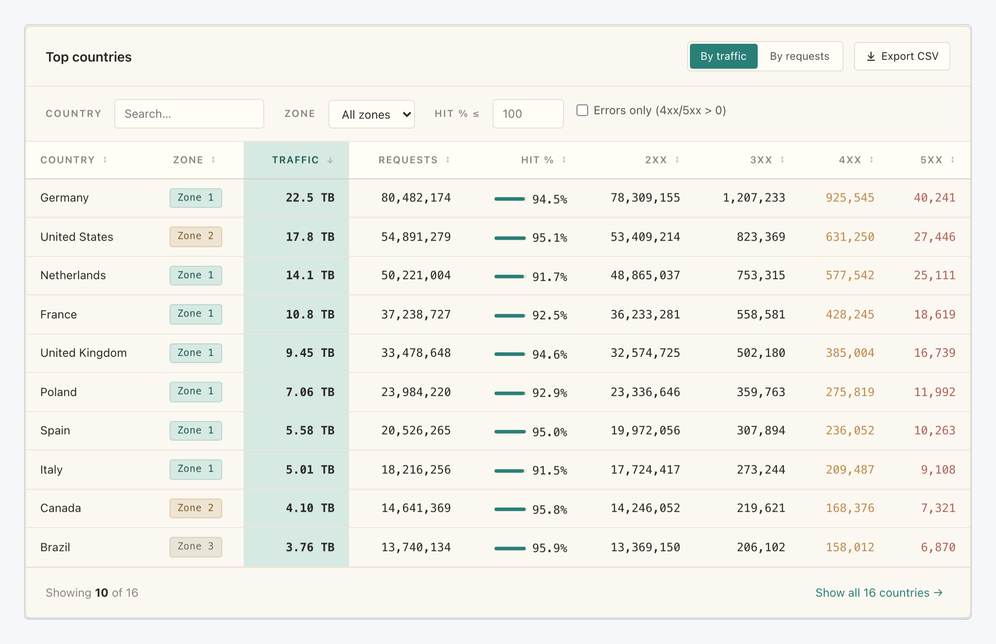Click the 275,819 4xx value
Viewport: 996px width, 644px height.
[x=850, y=392]
